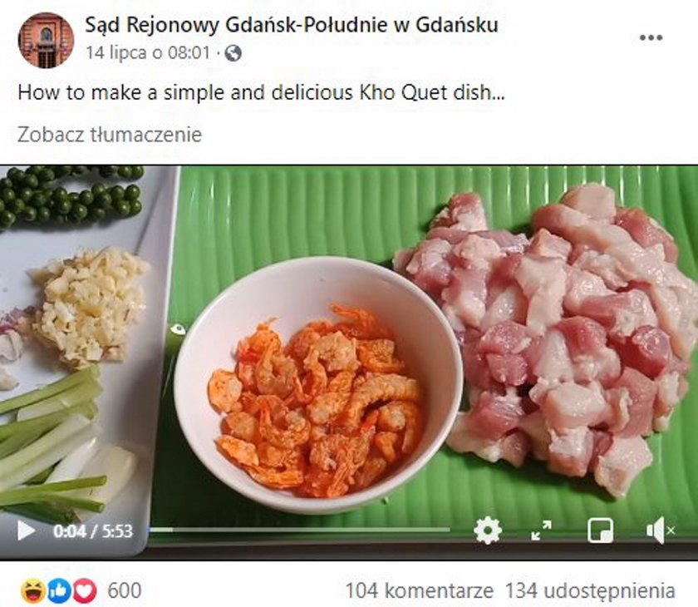Seek on the video progress bar

coord(300,530)
